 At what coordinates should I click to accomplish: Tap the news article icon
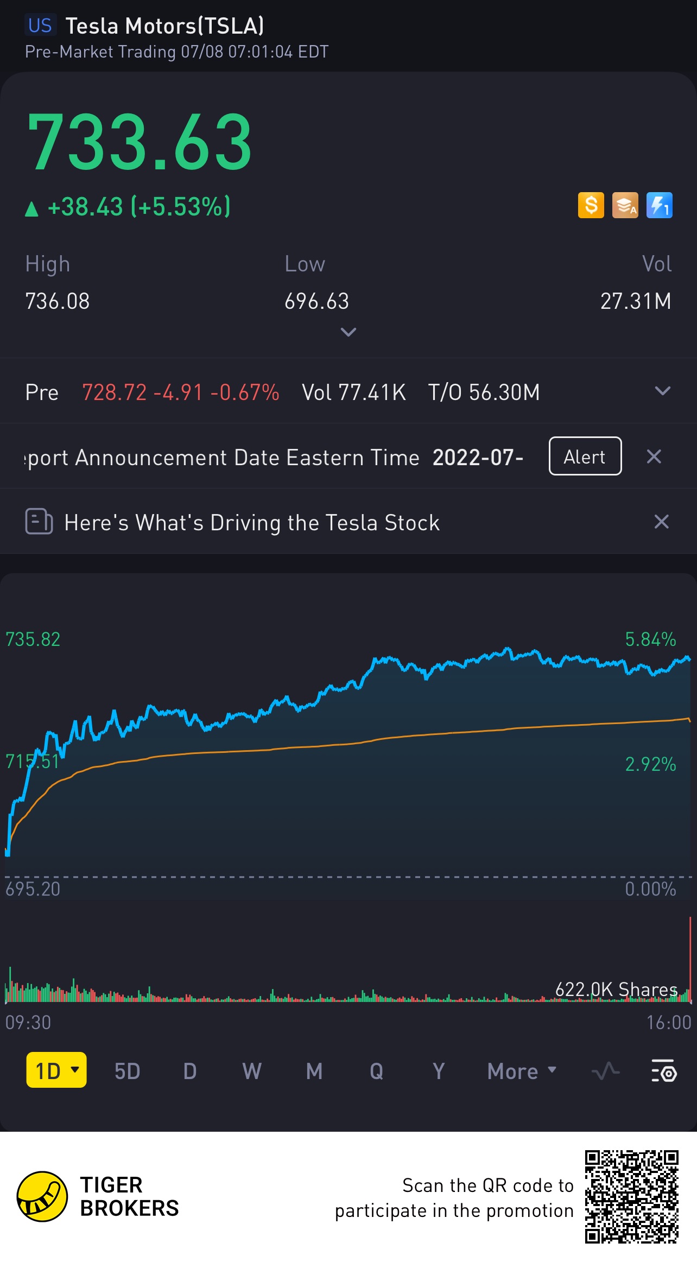(x=39, y=522)
